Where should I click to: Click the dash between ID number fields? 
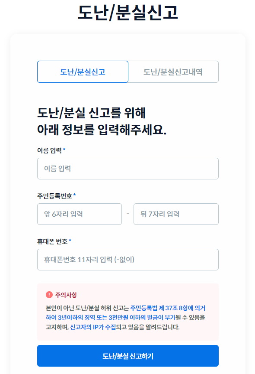click(x=128, y=214)
